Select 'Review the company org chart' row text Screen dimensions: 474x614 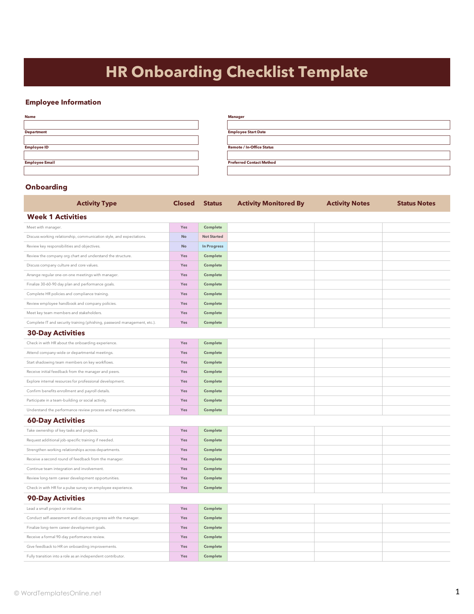pos(79,256)
